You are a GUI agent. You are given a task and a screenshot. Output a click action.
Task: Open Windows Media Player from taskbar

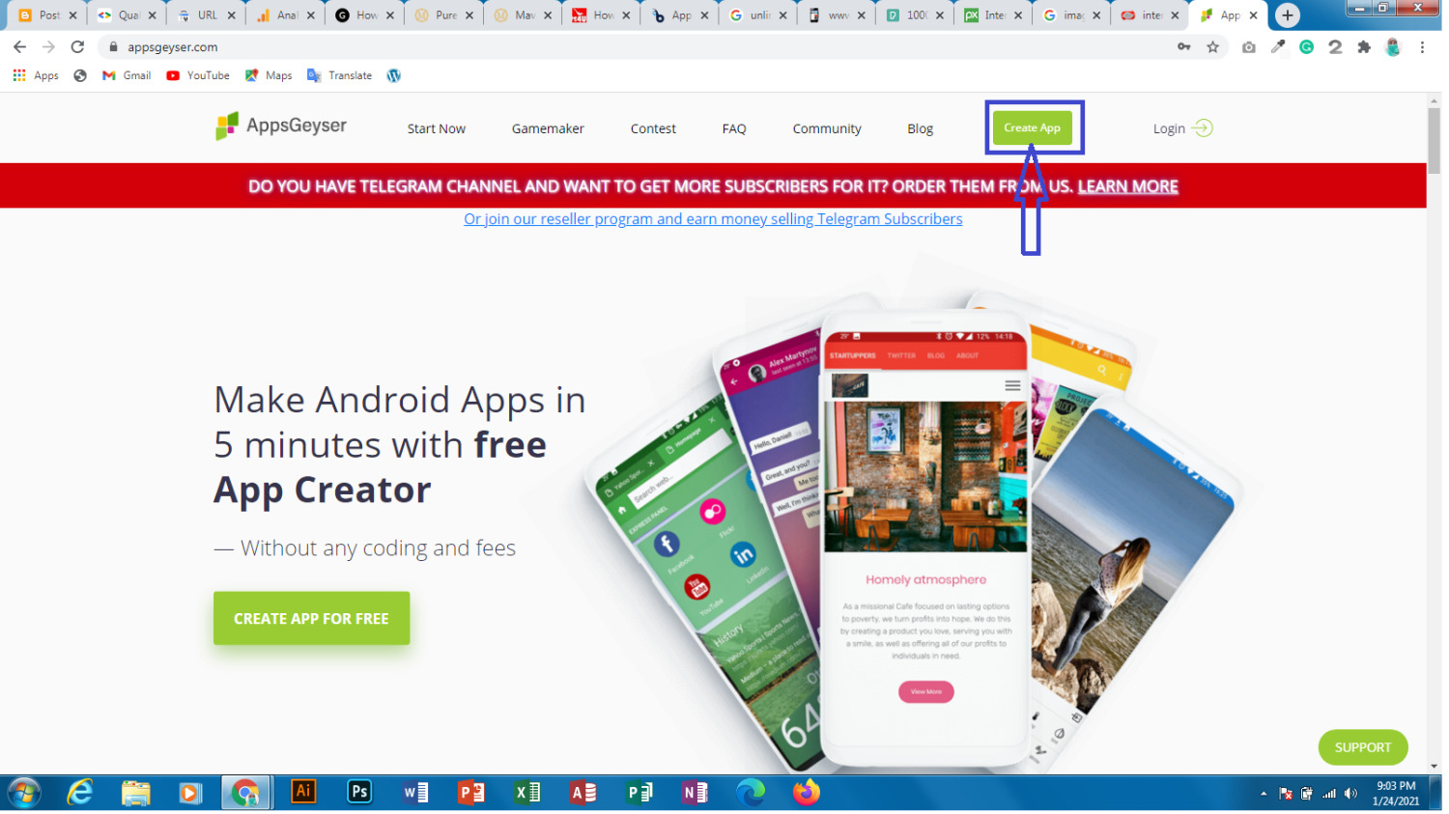189,794
